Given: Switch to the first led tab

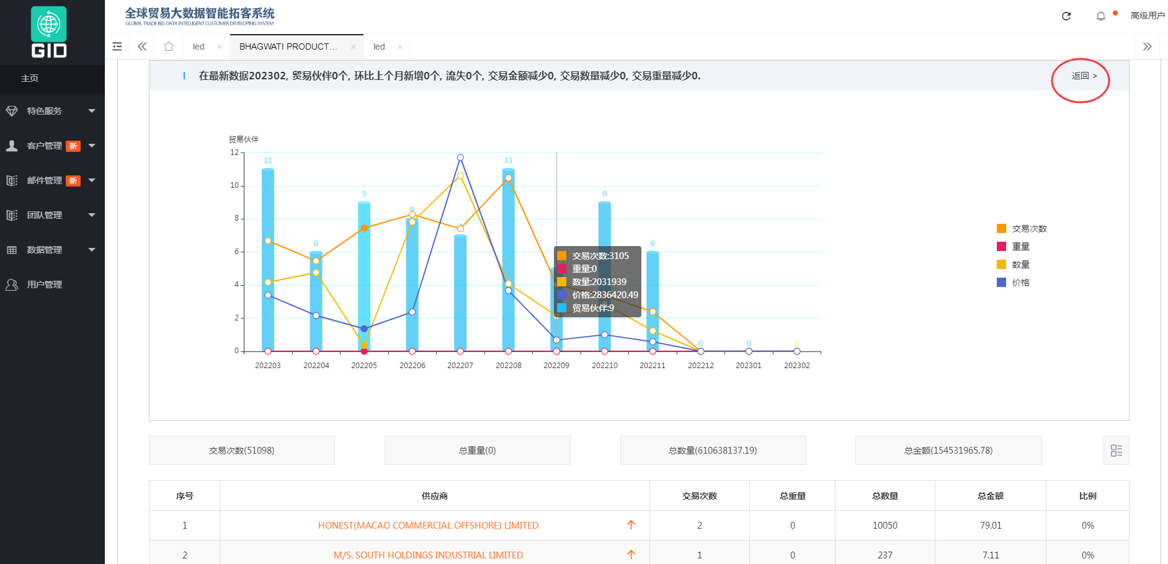Looking at the screenshot, I should [x=198, y=46].
